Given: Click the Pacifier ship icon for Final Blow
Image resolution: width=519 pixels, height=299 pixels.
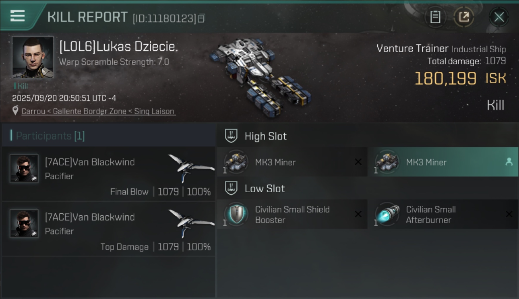Looking at the screenshot, I should coord(191,168).
